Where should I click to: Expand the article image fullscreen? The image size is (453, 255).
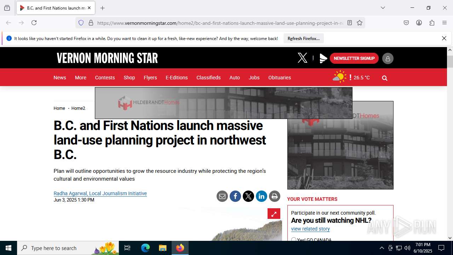click(274, 214)
